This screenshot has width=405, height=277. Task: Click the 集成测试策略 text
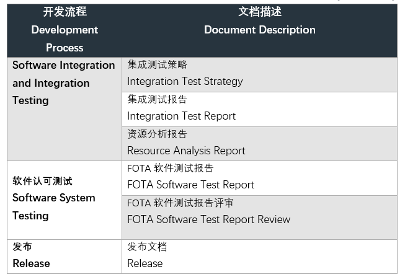[157, 64]
